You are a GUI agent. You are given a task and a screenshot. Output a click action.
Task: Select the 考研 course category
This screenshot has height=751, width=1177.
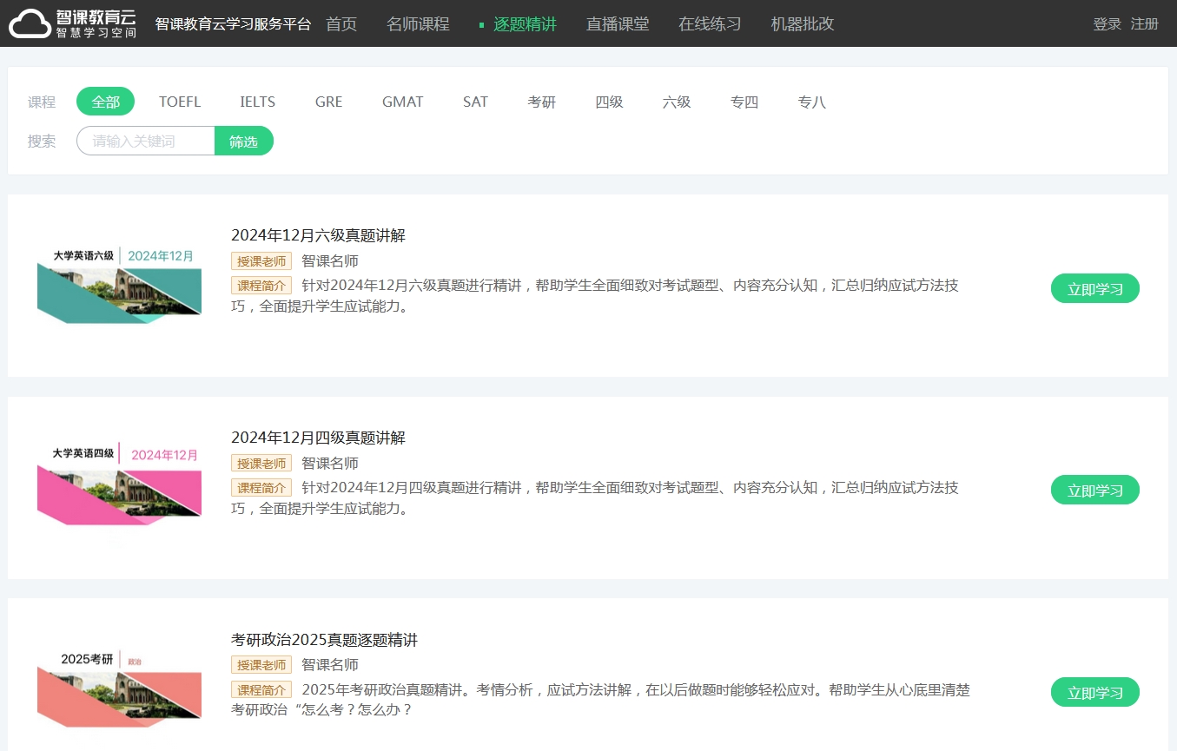tap(541, 102)
